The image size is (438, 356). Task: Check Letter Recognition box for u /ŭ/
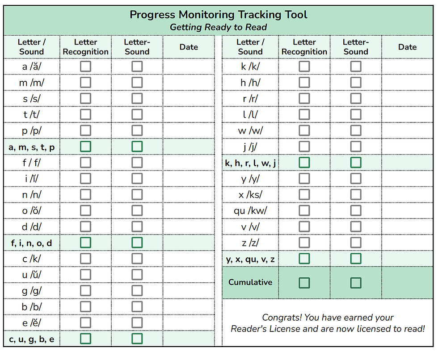click(x=85, y=275)
